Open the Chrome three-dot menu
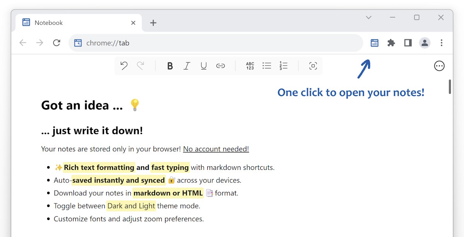 [x=442, y=42]
